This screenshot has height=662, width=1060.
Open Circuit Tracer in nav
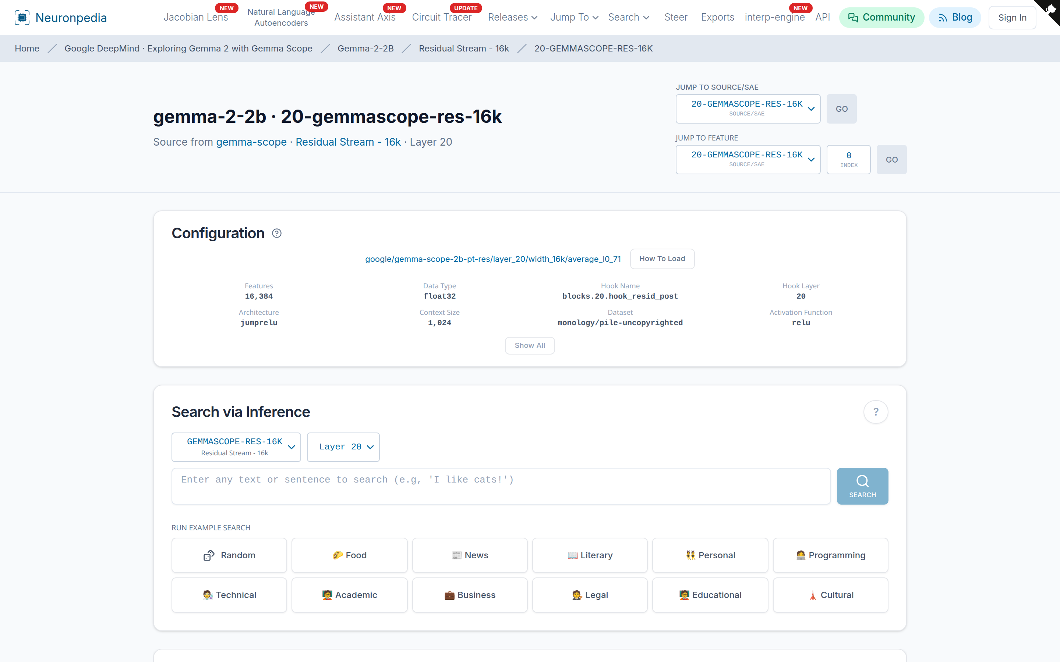coord(442,18)
